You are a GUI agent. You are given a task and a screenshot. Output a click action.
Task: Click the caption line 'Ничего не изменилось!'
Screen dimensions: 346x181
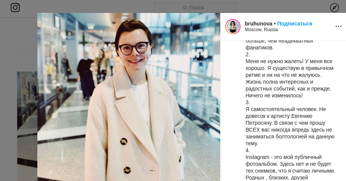(274, 95)
